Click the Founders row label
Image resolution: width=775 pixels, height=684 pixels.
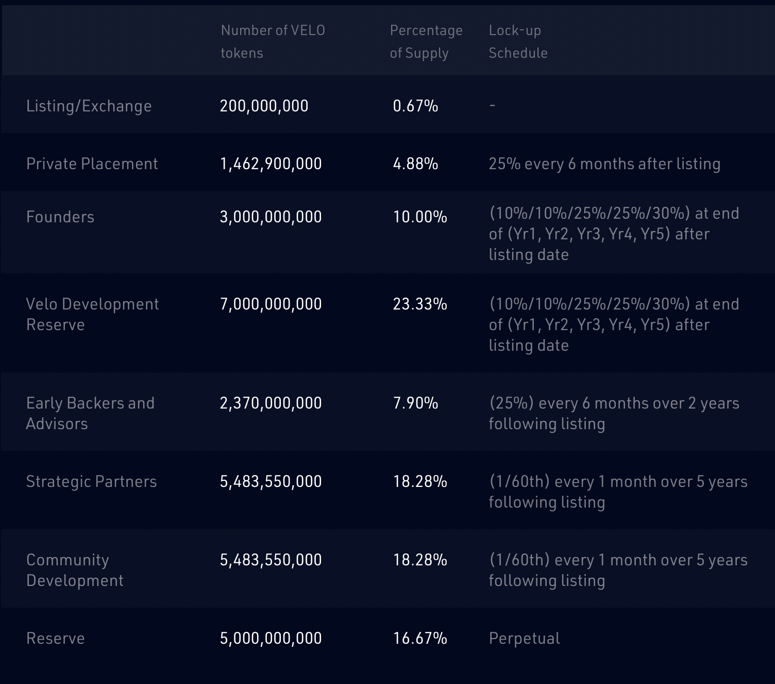click(60, 217)
